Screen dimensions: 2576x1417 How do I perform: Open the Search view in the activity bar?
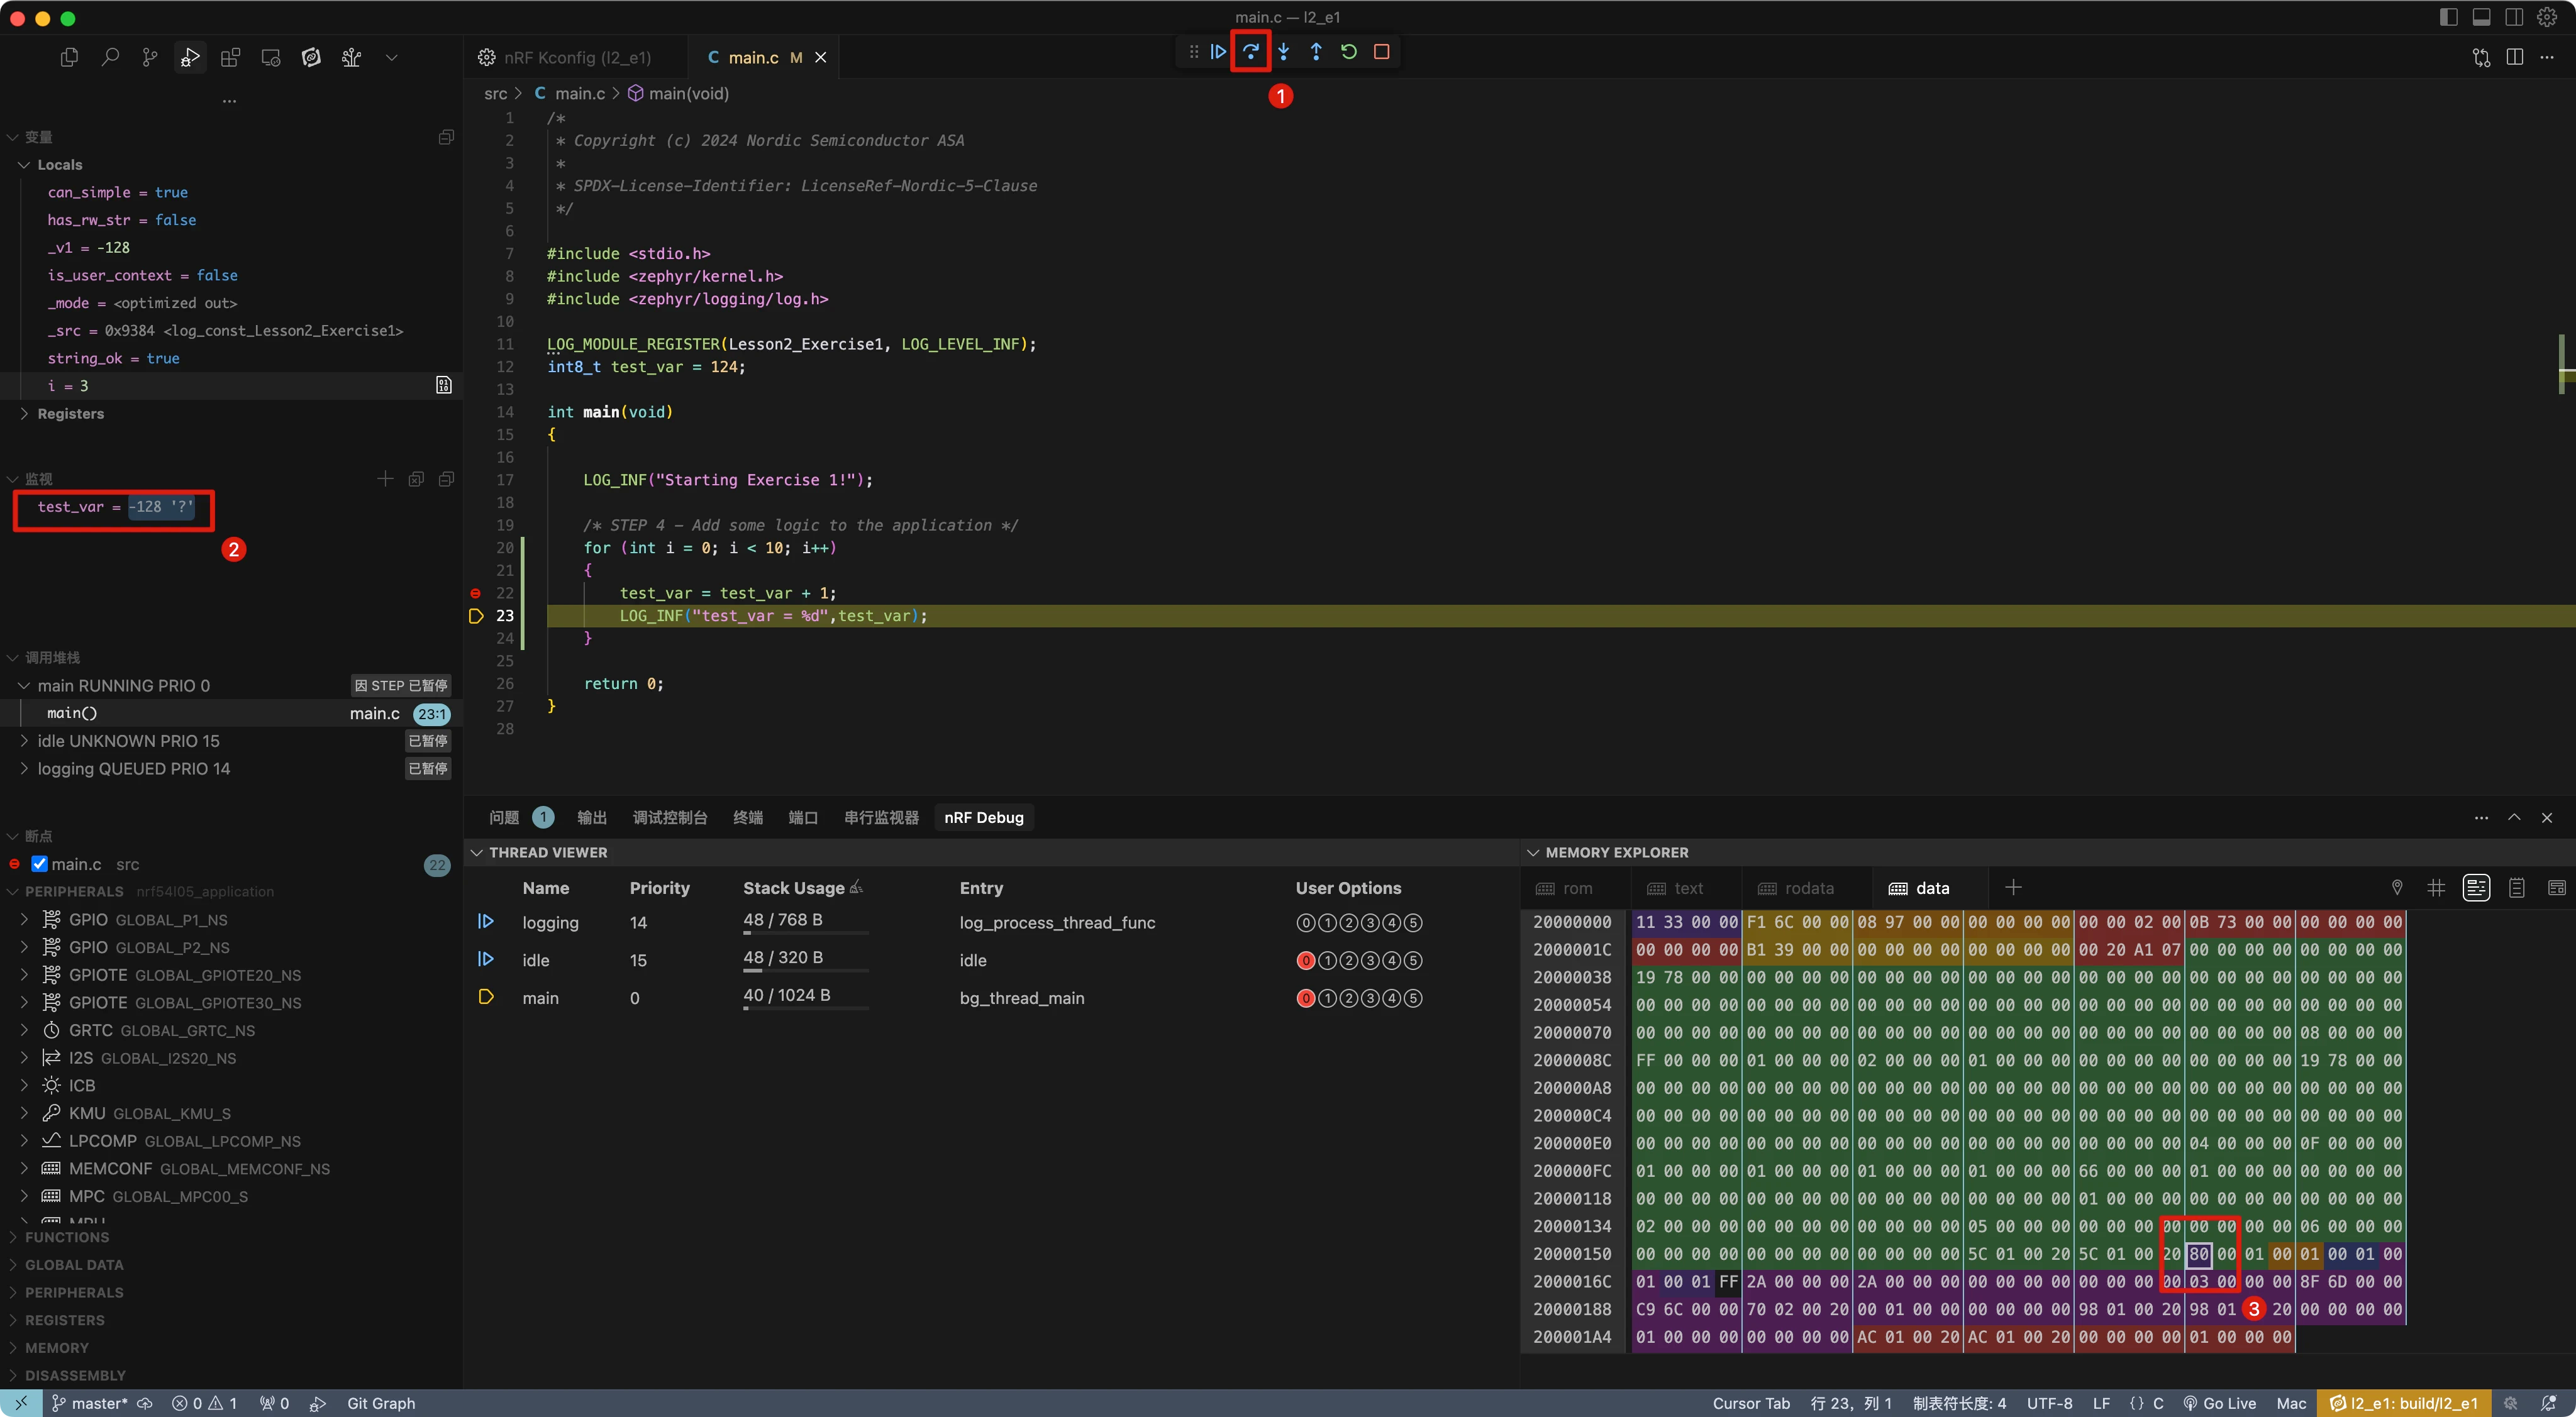(x=110, y=58)
